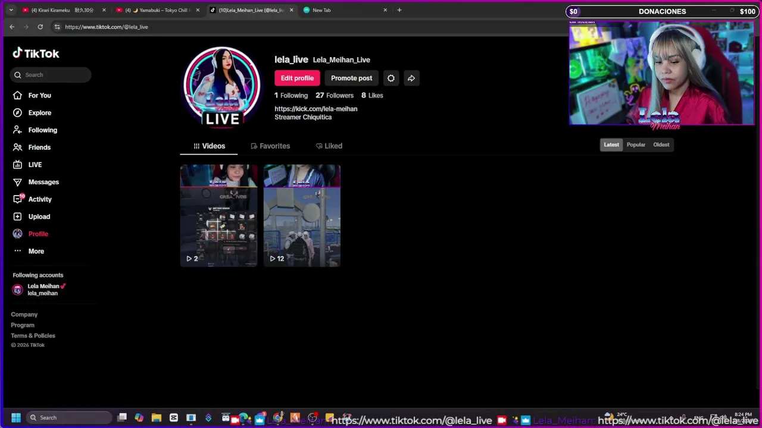The height and width of the screenshot is (428, 762).
Task: Switch to the Favorites tab
Action: (x=270, y=146)
